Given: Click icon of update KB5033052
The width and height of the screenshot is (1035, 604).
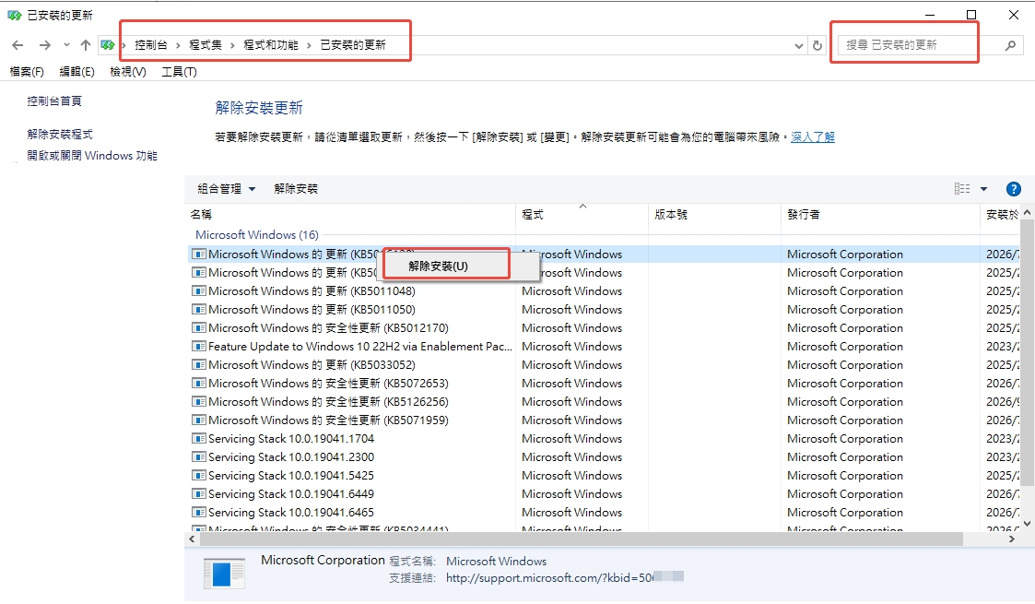Looking at the screenshot, I should [x=198, y=365].
